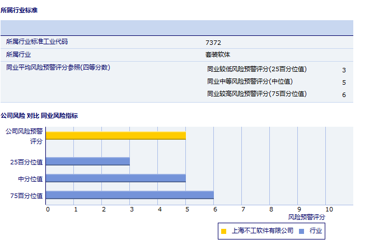Click the 风险预警评分 x-axis title
The width and height of the screenshot is (374, 244).
coord(306,217)
